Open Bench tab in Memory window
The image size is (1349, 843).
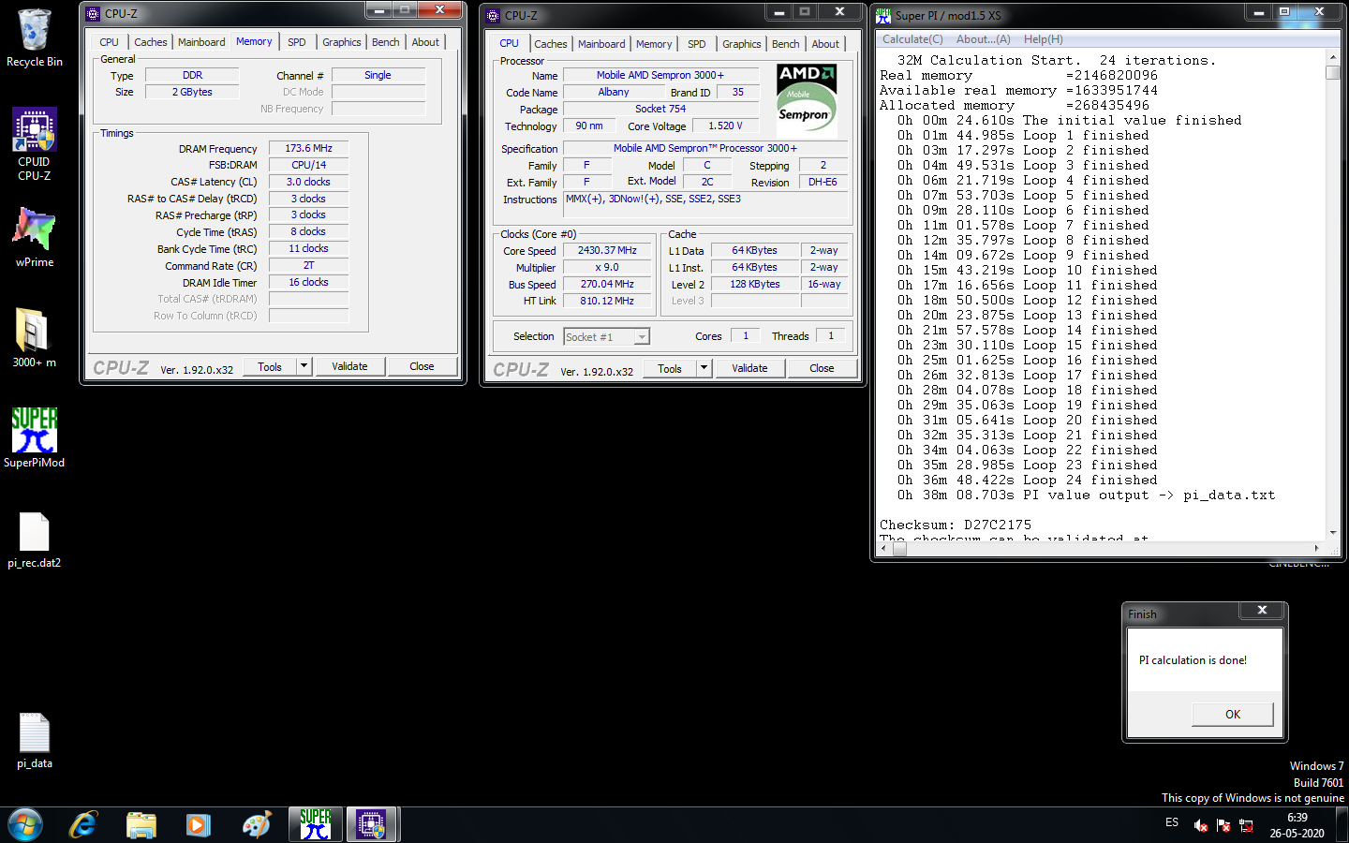pos(385,42)
